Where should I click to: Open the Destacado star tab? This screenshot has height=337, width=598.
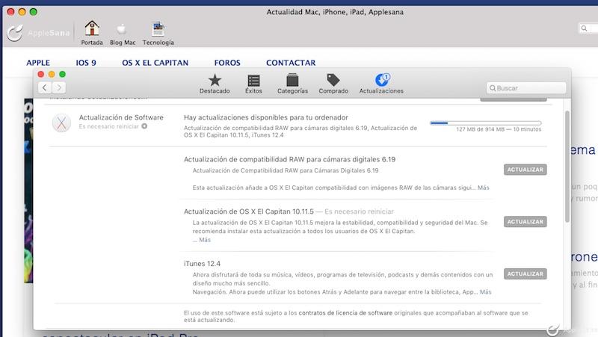[215, 83]
